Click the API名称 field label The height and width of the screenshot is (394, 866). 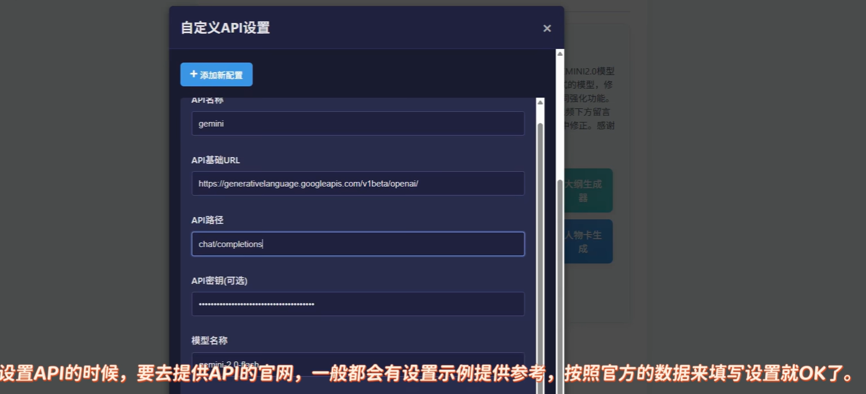coord(207,100)
